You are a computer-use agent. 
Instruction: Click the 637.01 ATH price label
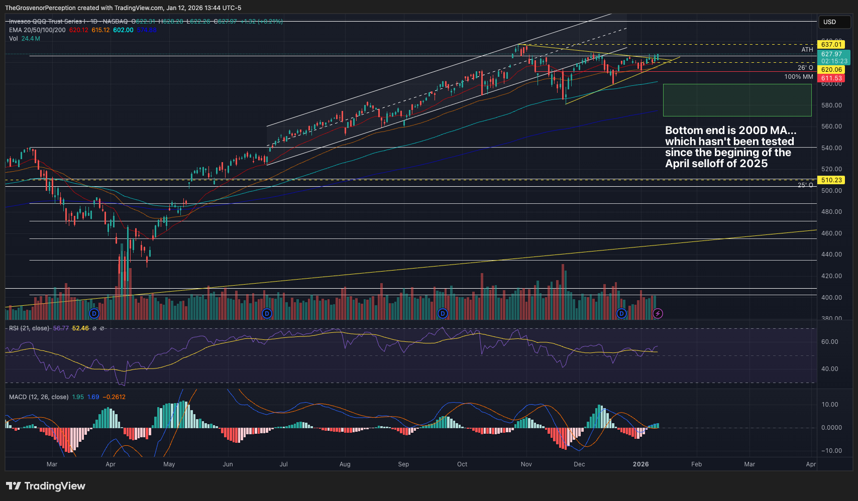point(831,45)
